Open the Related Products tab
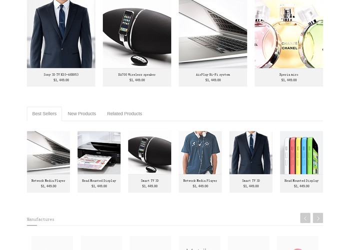Viewport: 350px width, 250px height. point(124,113)
